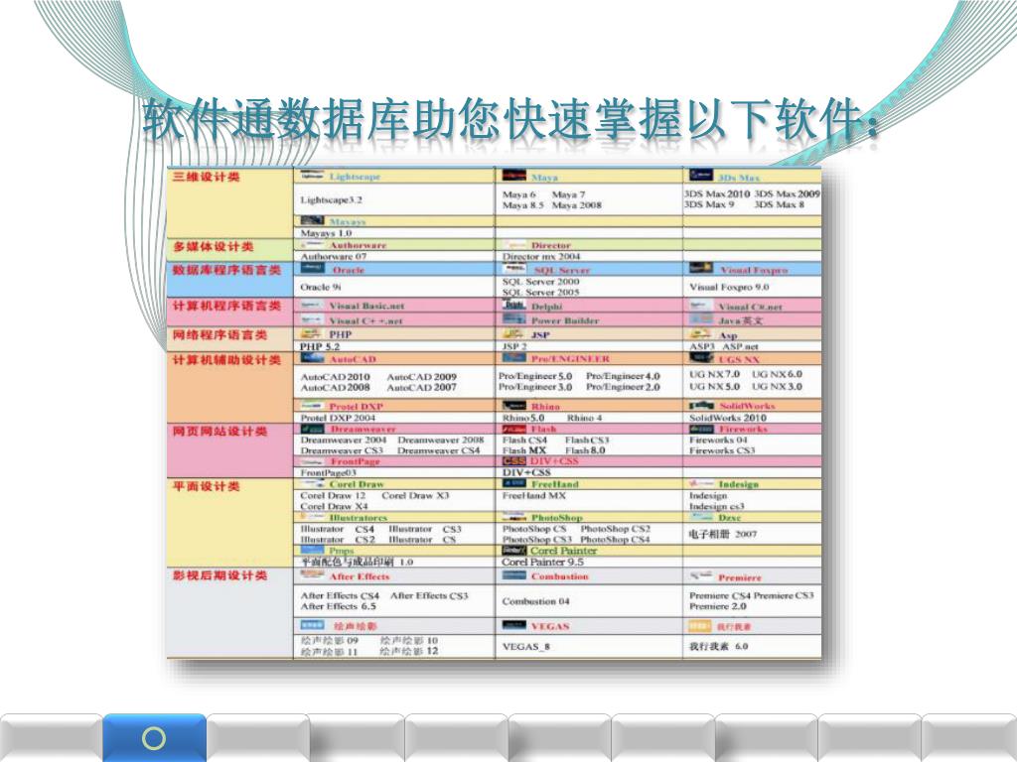Screen dimensions: 1017x762
Task: Click the JSP logo icon
Action: pyautogui.click(x=513, y=333)
